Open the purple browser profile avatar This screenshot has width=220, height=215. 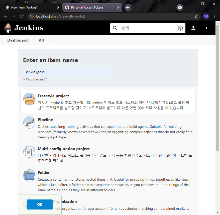coord(206,16)
